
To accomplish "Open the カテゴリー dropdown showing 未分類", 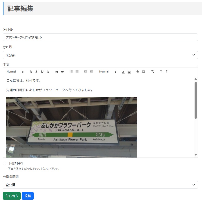I will [100, 55].
